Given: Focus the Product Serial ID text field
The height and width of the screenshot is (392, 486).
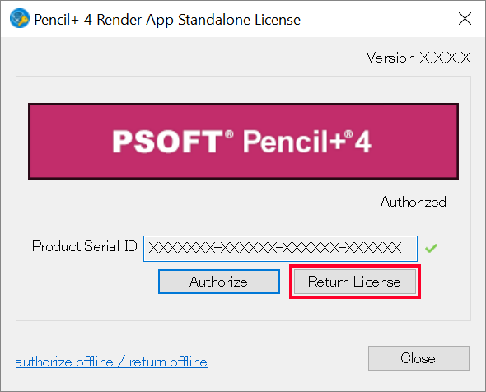Looking at the screenshot, I should point(280,249).
